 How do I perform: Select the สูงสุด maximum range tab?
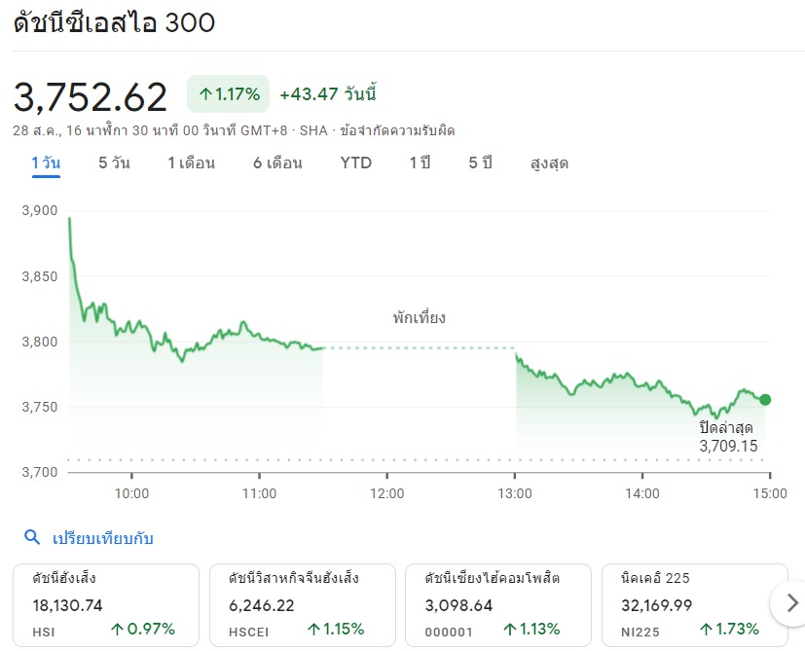[549, 163]
